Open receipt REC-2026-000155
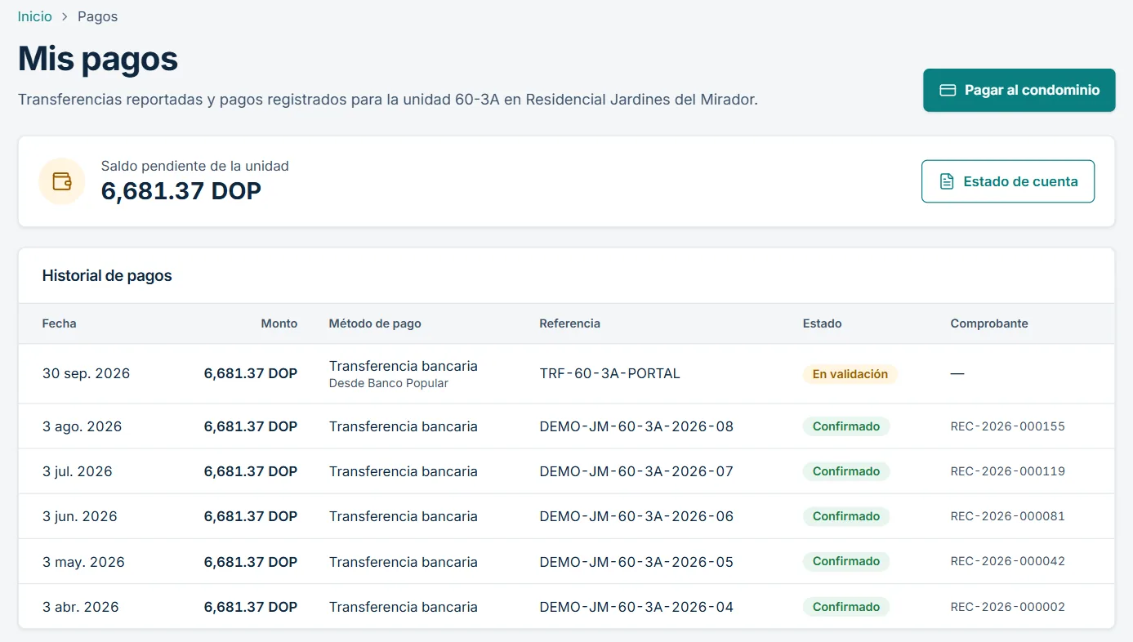The image size is (1133, 642). coord(1007,426)
